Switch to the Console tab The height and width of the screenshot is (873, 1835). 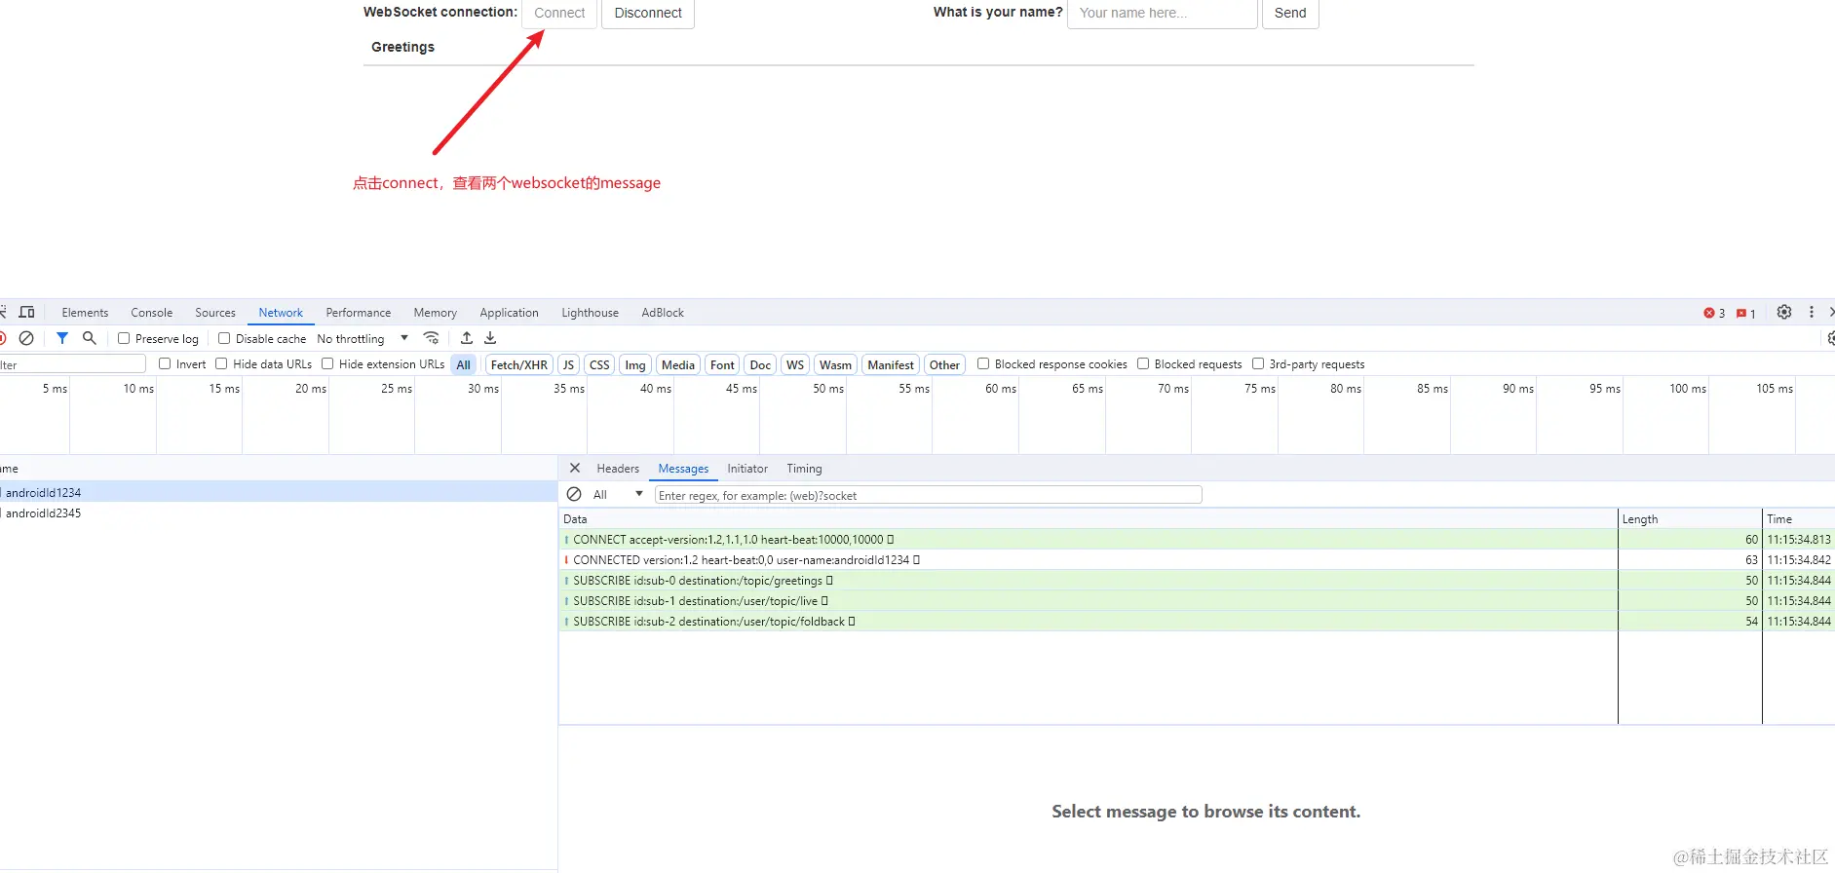[152, 313]
